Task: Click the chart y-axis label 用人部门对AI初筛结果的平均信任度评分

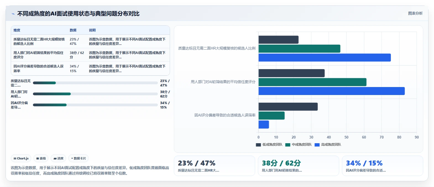Action: click(223, 82)
